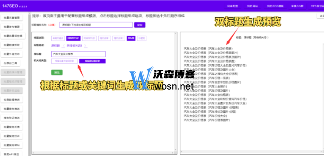Click the 标题模板名称 input field
The height and width of the screenshot is (156, 324).
[96, 25]
